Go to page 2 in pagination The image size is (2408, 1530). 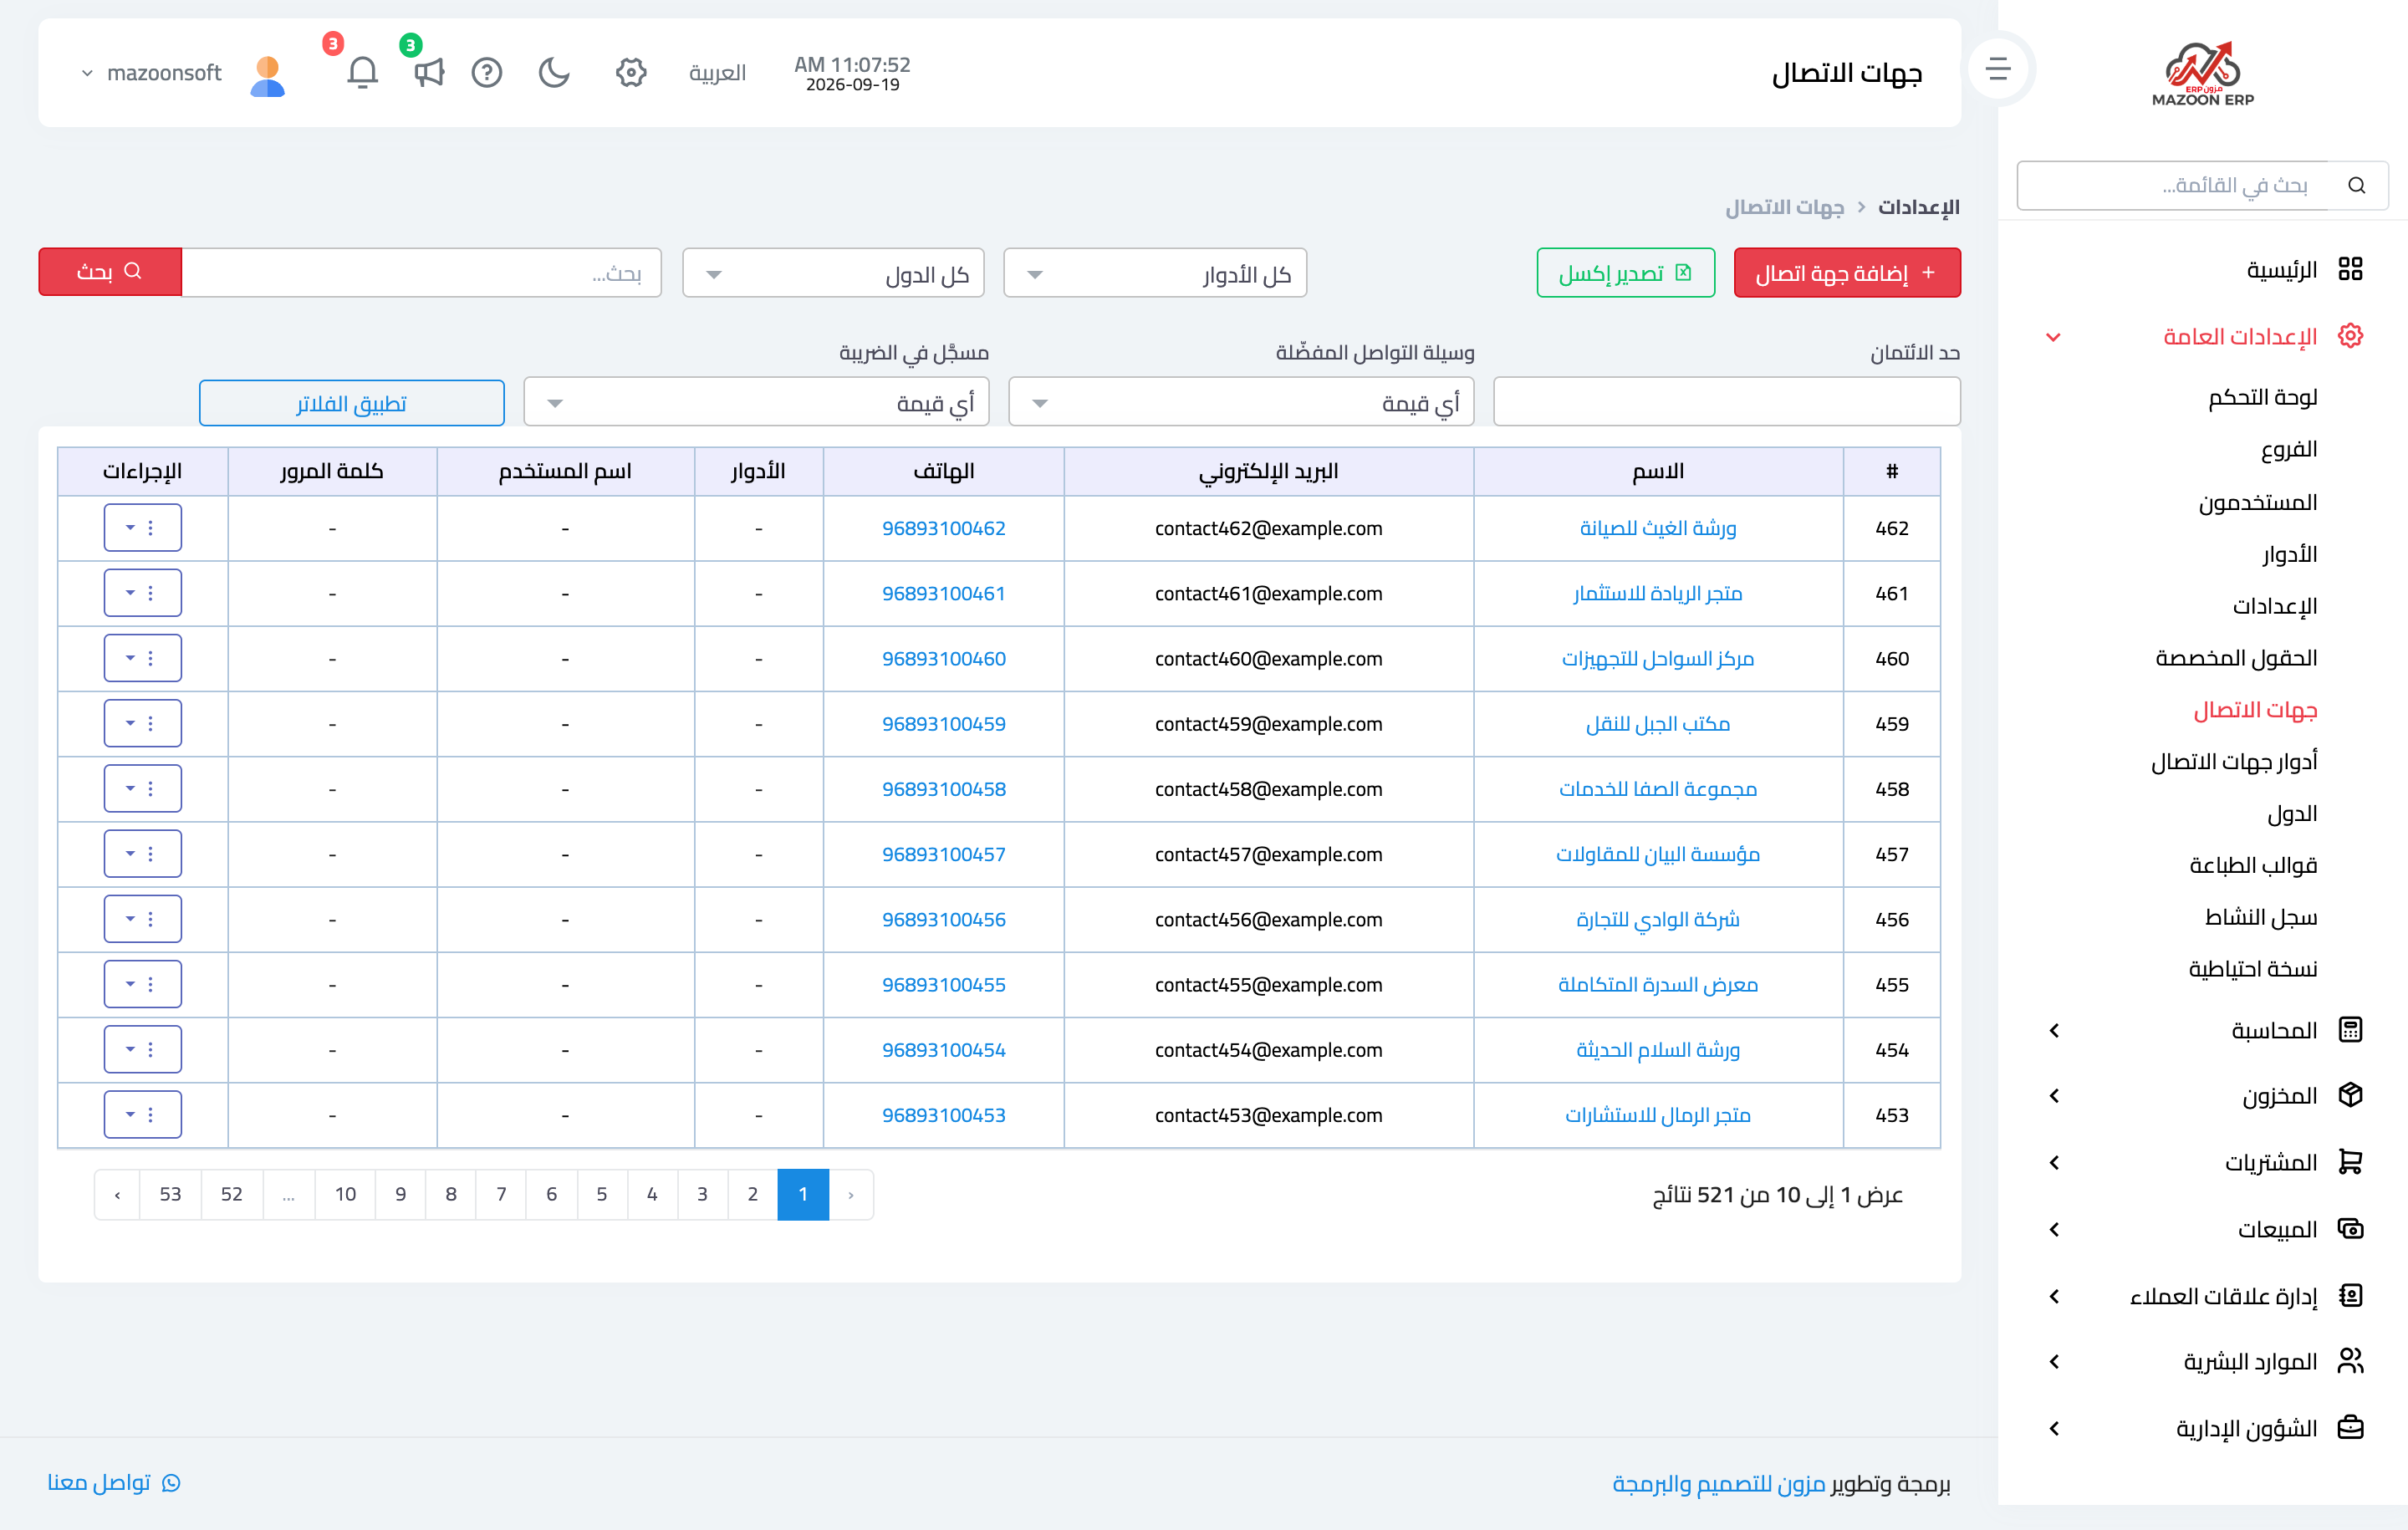pos(752,1194)
